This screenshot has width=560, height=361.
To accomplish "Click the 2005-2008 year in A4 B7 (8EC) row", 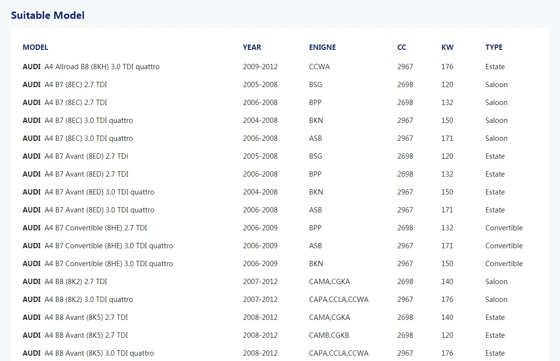I will (260, 85).
